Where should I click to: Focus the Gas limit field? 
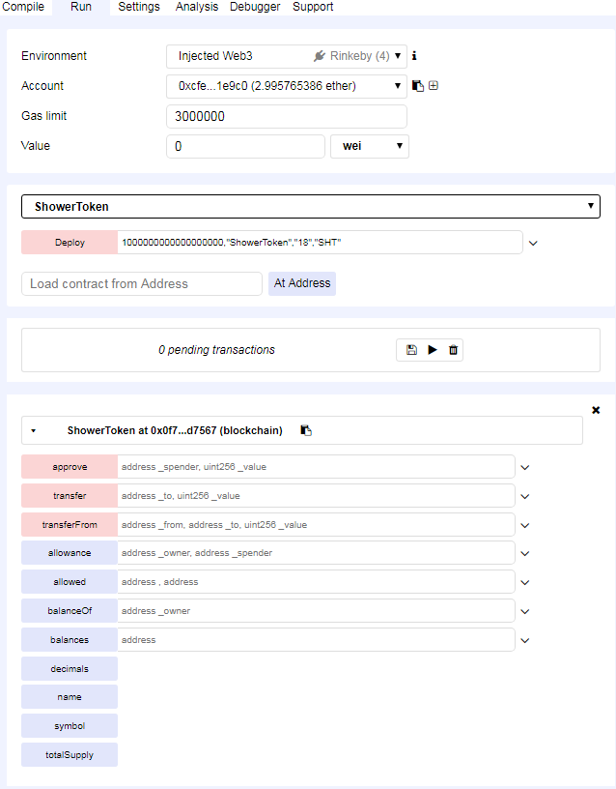click(x=287, y=116)
